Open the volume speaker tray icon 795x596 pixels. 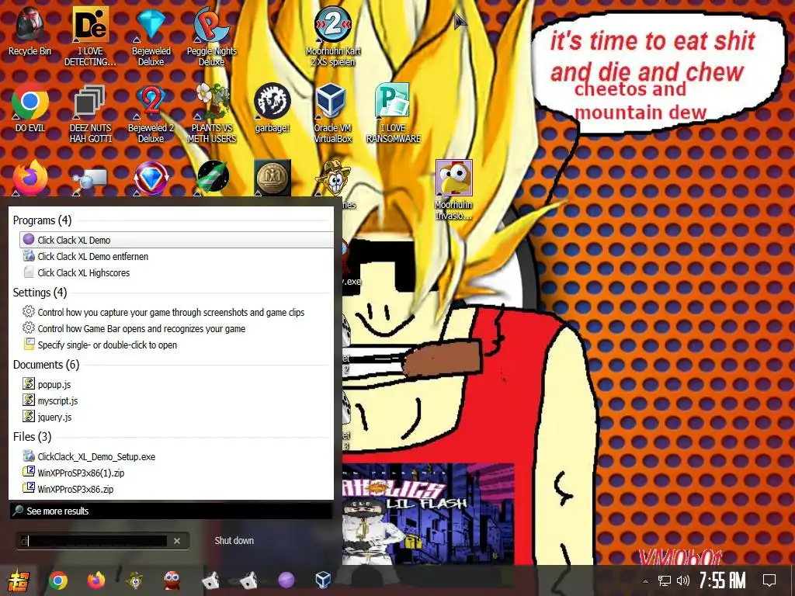683,580
